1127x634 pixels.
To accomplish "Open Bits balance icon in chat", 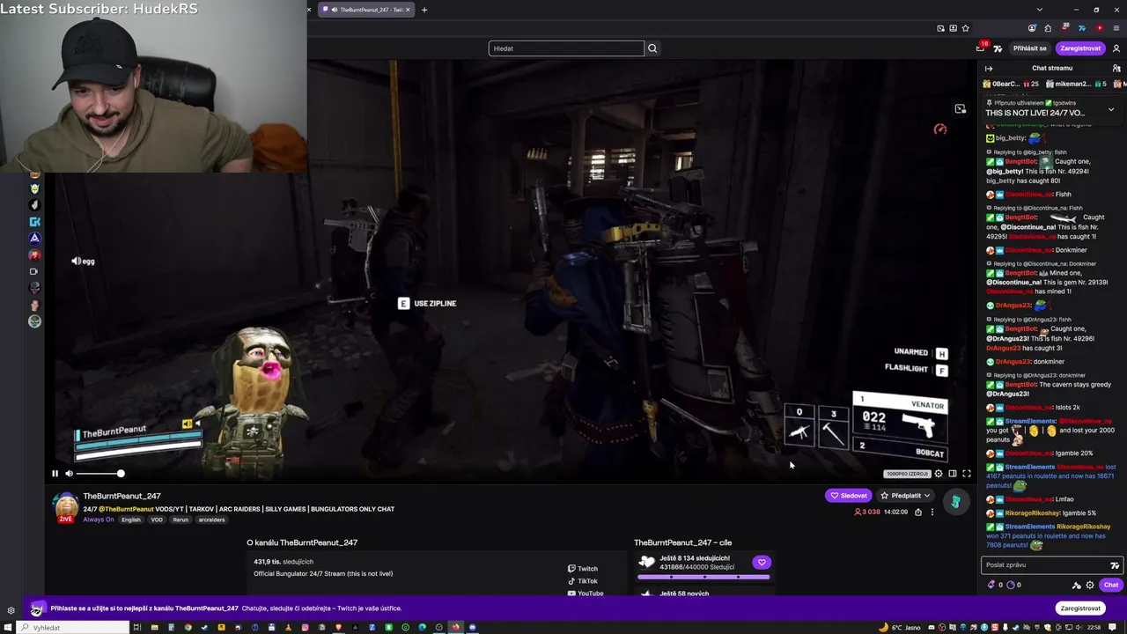I will coord(995,585).
